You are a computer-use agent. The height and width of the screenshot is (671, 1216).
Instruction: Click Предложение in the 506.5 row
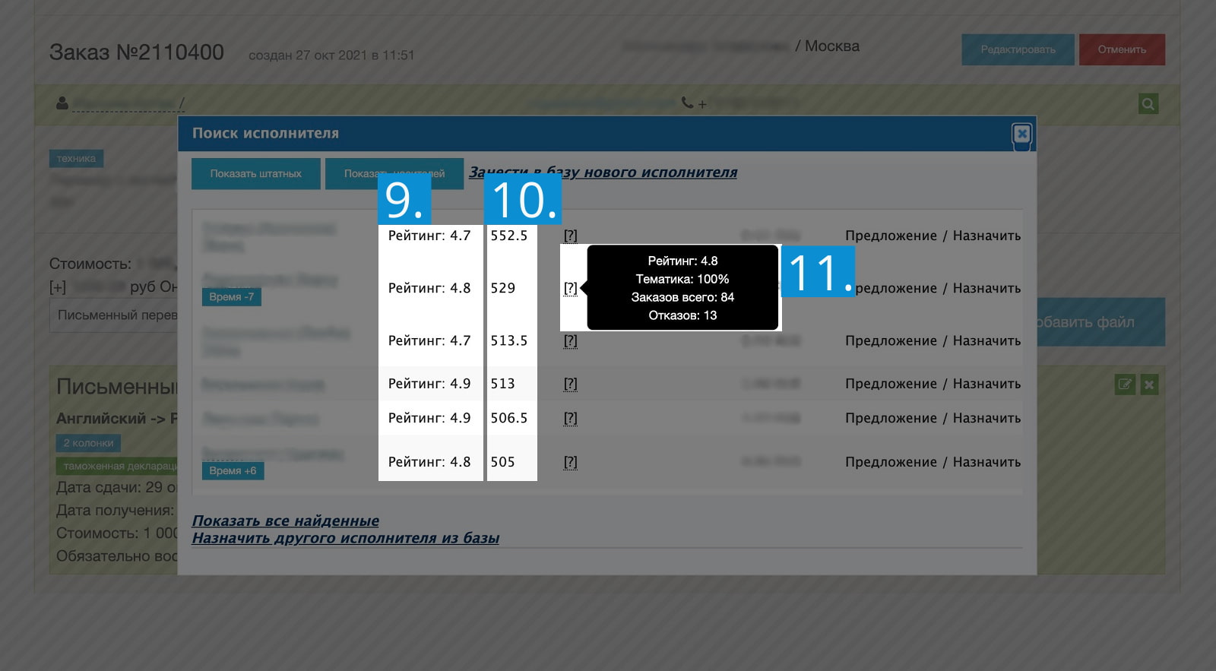[x=891, y=418]
